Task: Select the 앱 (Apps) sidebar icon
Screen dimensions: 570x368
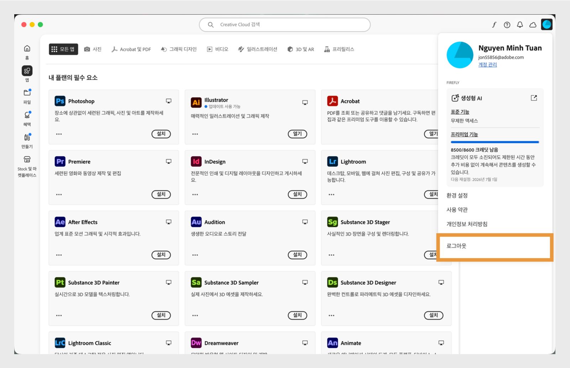Action: (27, 71)
